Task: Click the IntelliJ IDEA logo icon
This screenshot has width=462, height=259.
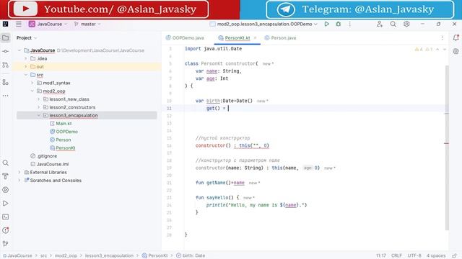Action: click(5, 24)
